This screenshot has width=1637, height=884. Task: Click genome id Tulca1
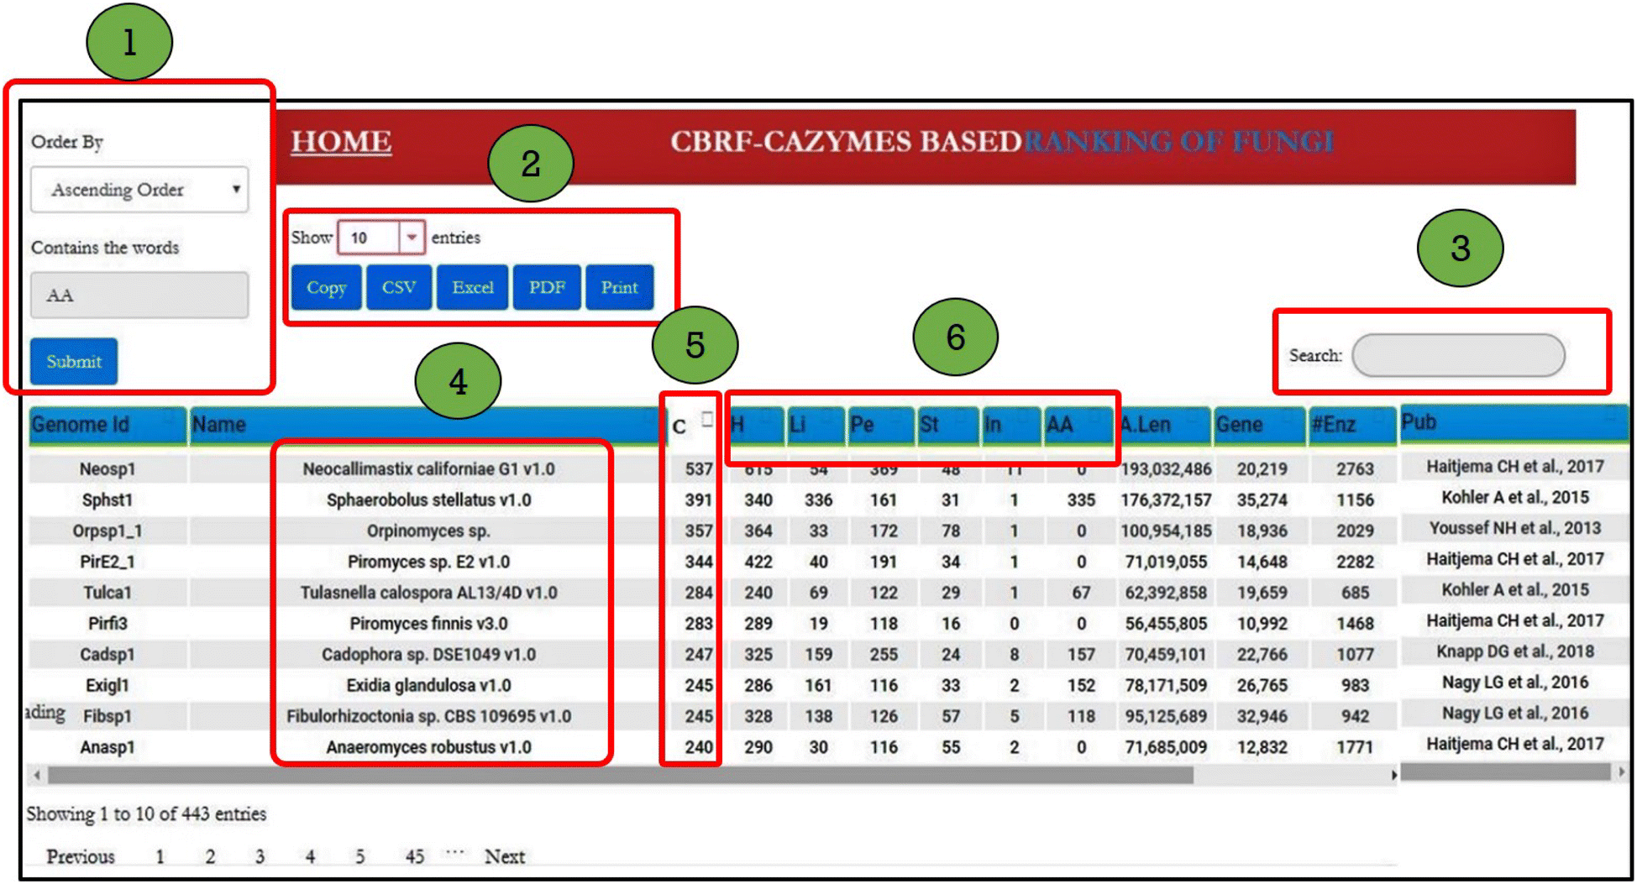pyautogui.click(x=108, y=593)
